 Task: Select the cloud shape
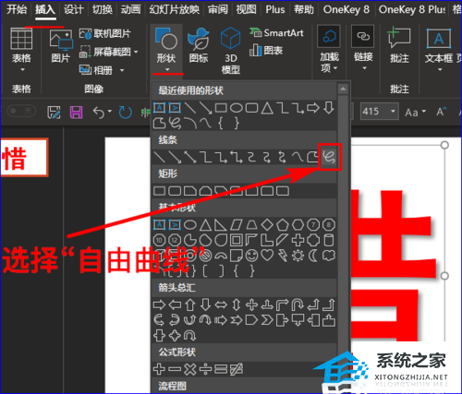click(x=329, y=256)
